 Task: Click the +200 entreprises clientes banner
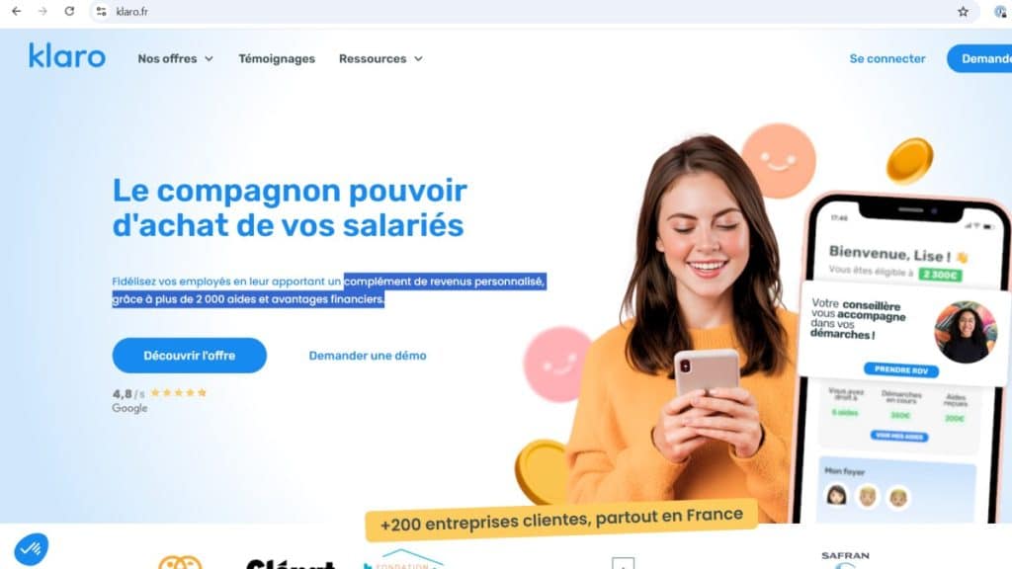[x=561, y=520]
